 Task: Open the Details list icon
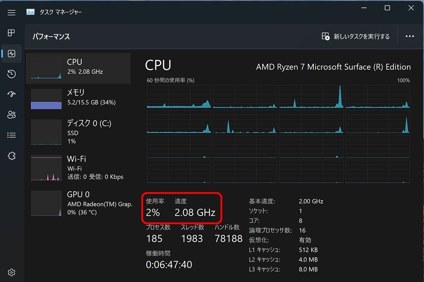tap(12, 135)
